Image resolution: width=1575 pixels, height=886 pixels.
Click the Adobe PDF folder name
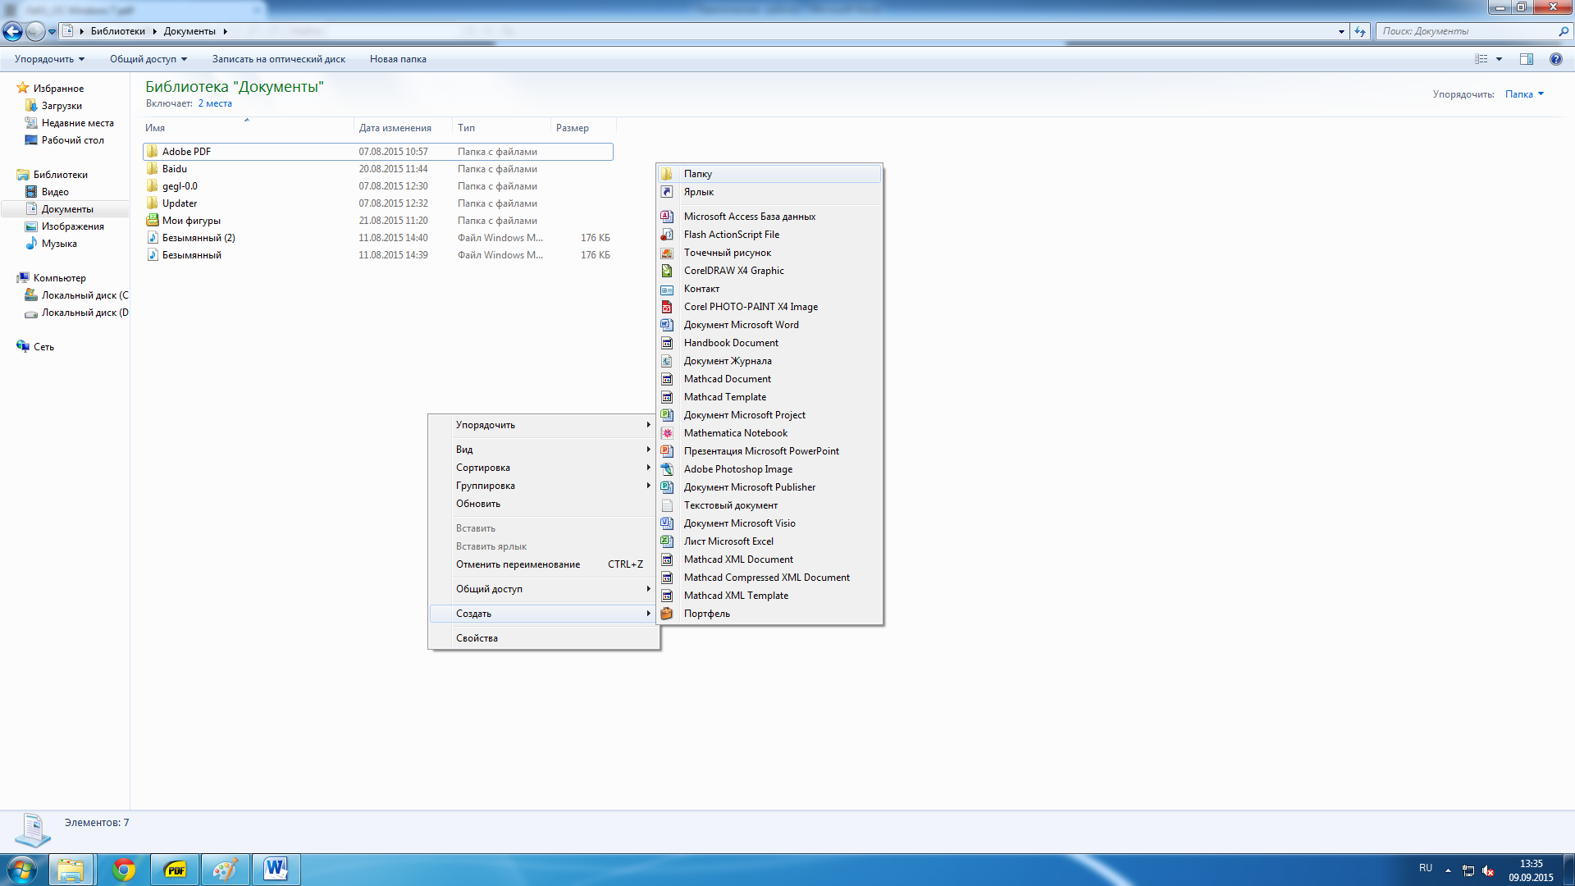pyautogui.click(x=186, y=152)
